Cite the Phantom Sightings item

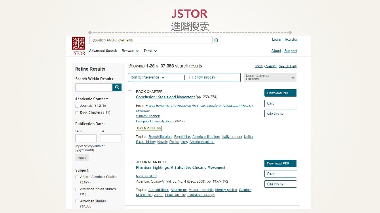pyautogui.click(x=280, y=184)
